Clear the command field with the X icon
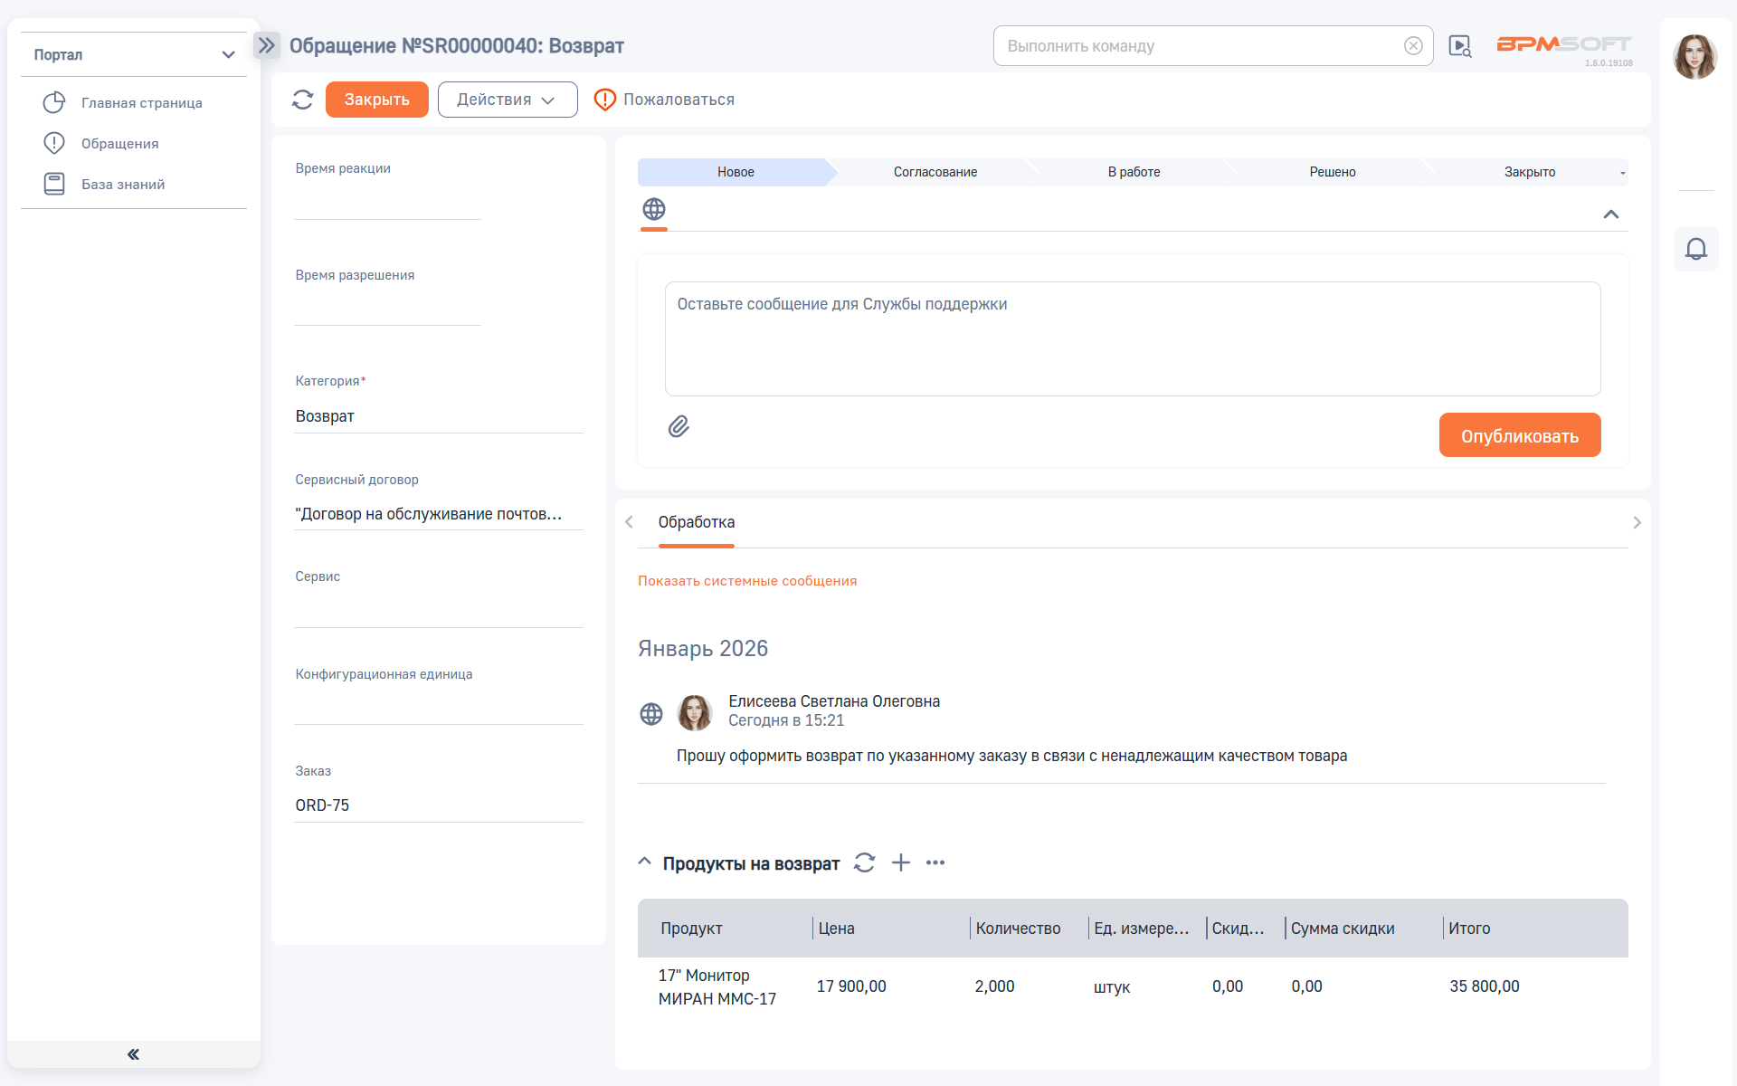Viewport: 1737px width, 1086px height. pos(1413,46)
